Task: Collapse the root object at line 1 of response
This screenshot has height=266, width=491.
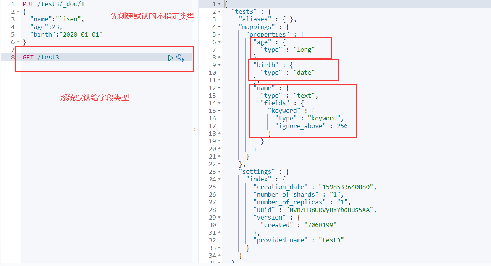Action: click(x=219, y=4)
